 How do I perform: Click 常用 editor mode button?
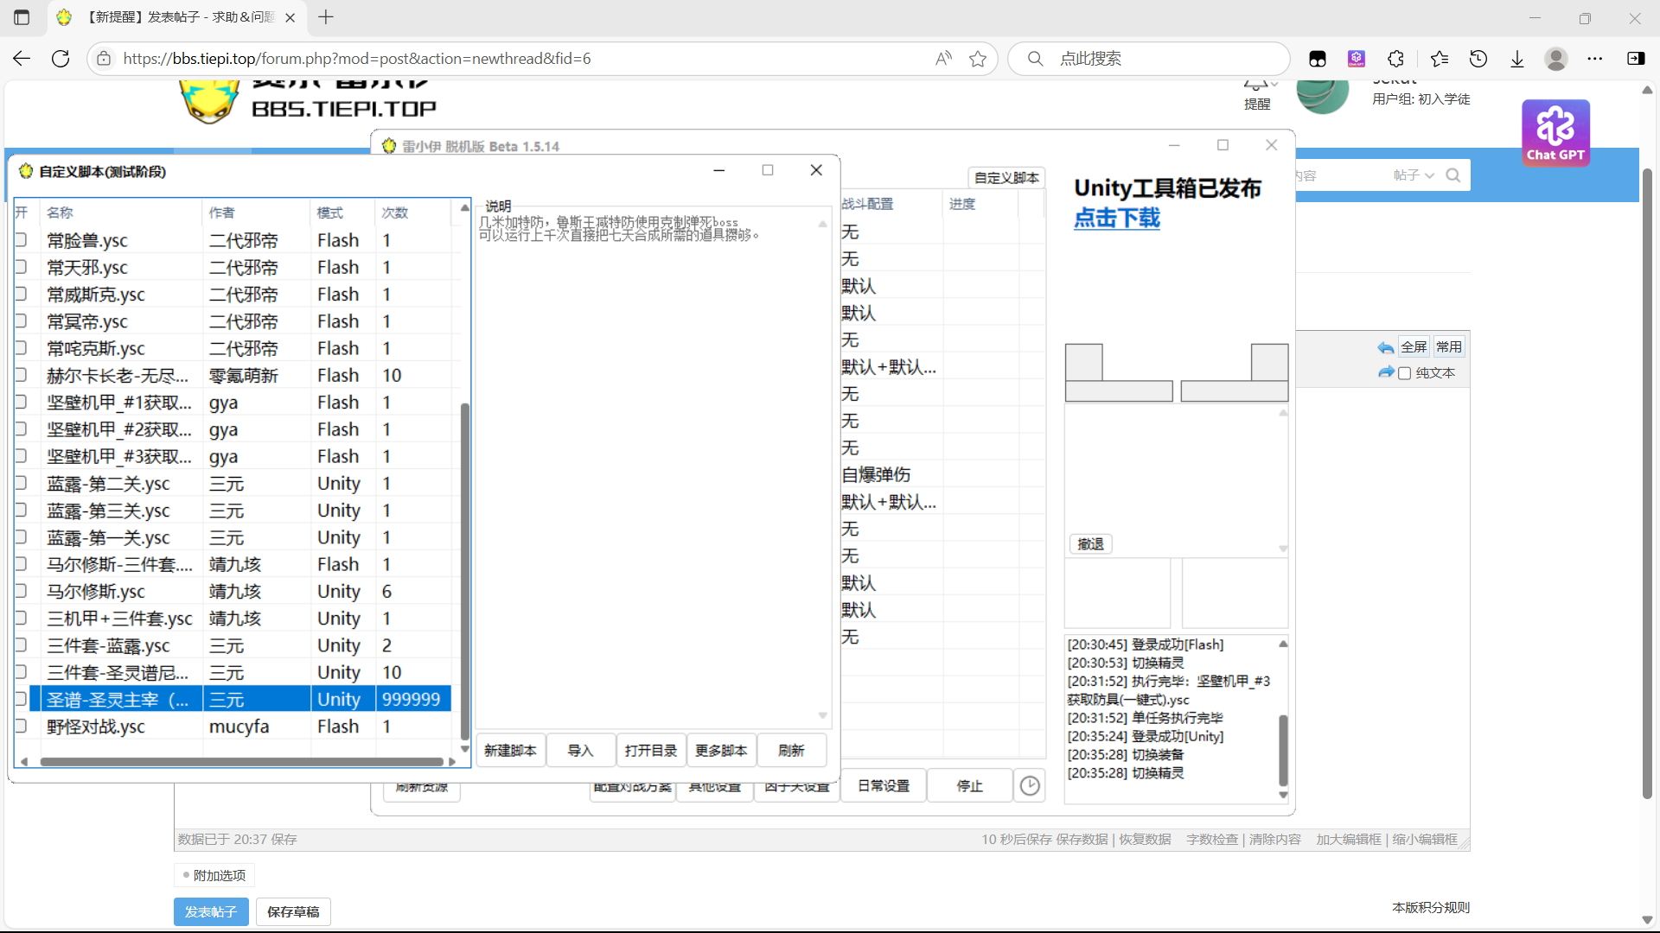click(x=1449, y=347)
